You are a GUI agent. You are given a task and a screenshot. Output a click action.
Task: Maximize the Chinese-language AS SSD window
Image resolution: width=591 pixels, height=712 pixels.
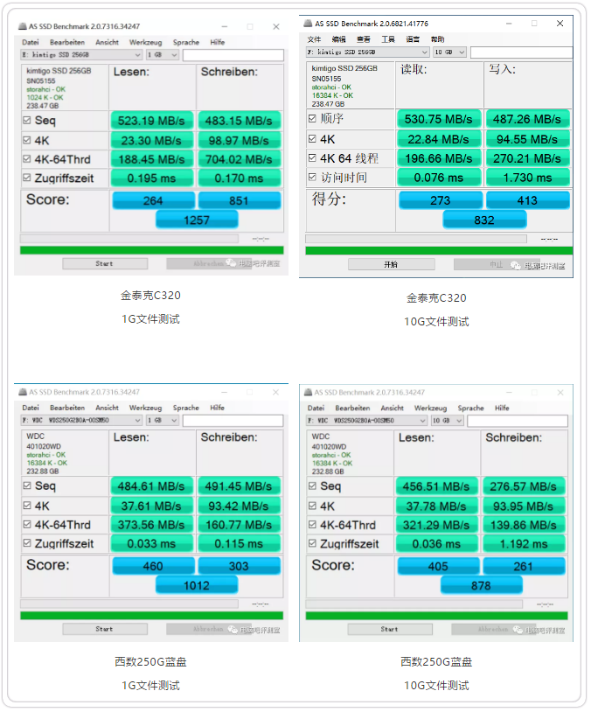[534, 24]
